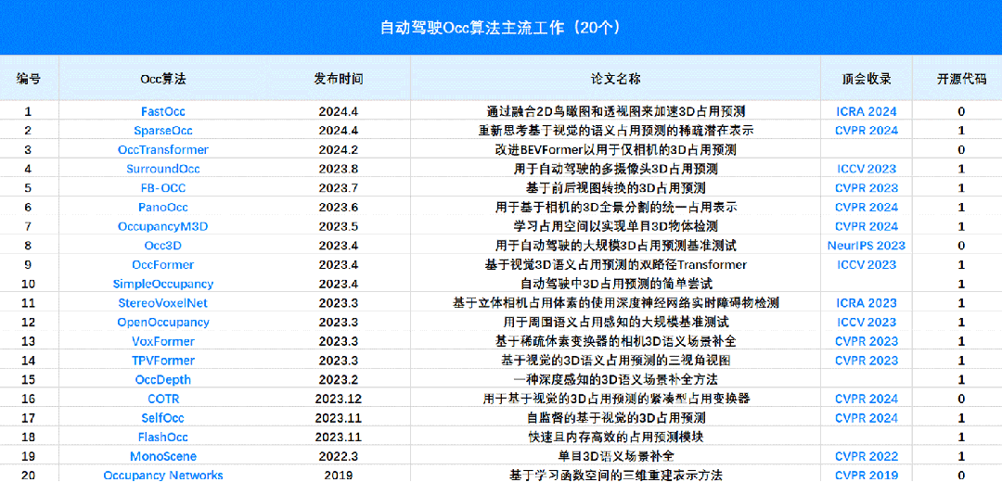Select release date 2022.3 cell
The image size is (1002, 495).
pyautogui.click(x=338, y=457)
